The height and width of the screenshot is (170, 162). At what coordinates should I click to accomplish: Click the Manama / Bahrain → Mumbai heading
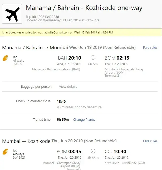tap(35, 48)
